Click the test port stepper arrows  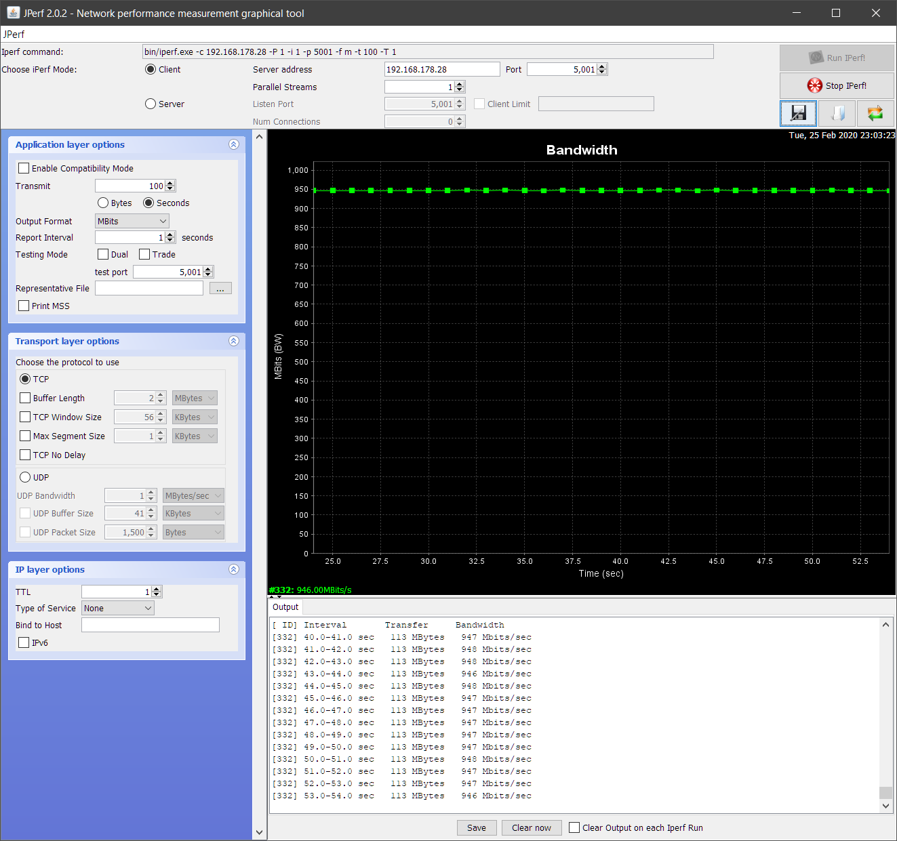click(x=208, y=272)
